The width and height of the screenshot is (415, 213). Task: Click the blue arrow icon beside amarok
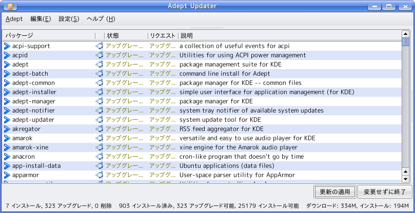point(7,138)
